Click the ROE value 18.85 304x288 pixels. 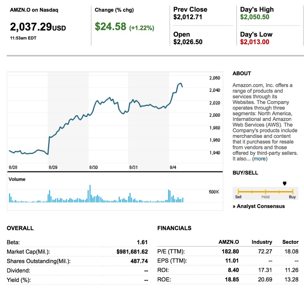click(x=232, y=280)
